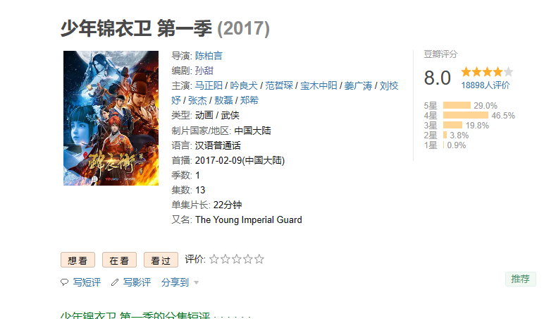The width and height of the screenshot is (544, 319).
Task: Click the 4星 rating percentage bar
Action: (466, 115)
